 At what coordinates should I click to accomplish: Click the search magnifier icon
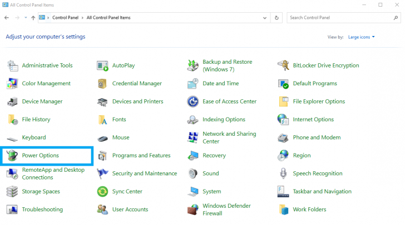coord(396,18)
